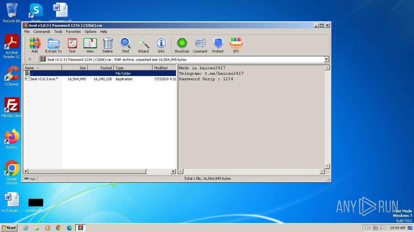
Task: Click Action Center flag in system tray
Action: pos(383,228)
